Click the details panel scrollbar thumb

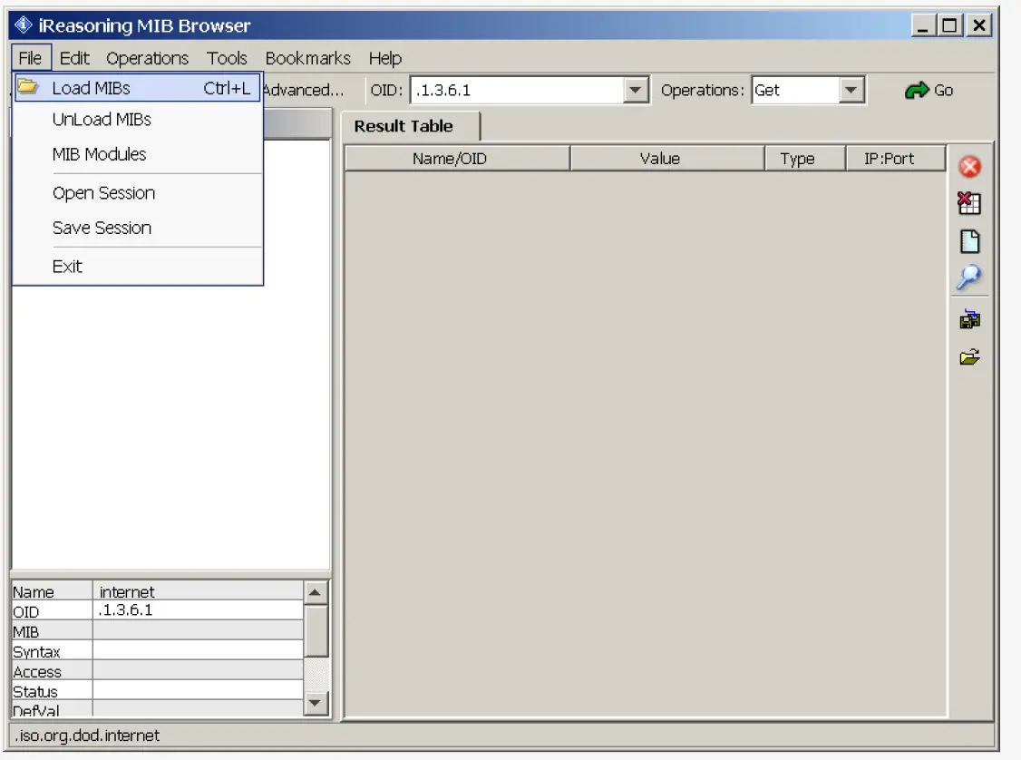[x=316, y=631]
